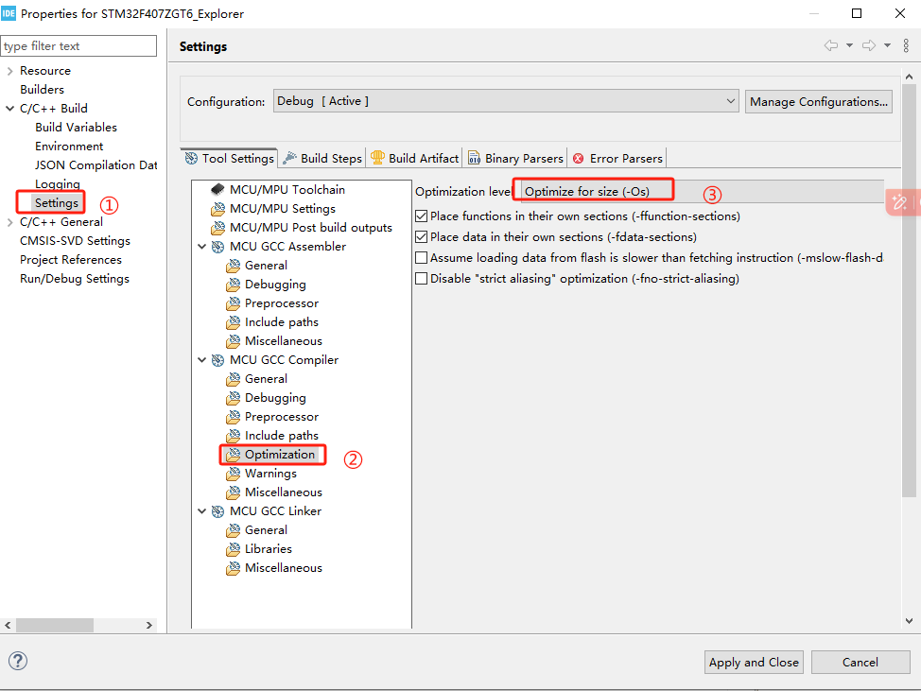Switch to the Tool Settings tab
Image resolution: width=921 pixels, height=691 pixels.
tap(229, 158)
